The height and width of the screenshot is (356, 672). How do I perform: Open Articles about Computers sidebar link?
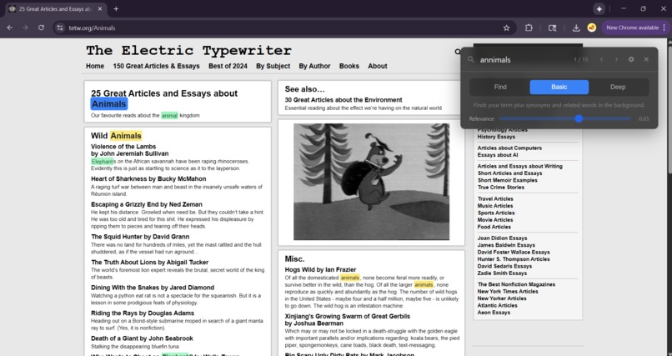pyautogui.click(x=509, y=148)
